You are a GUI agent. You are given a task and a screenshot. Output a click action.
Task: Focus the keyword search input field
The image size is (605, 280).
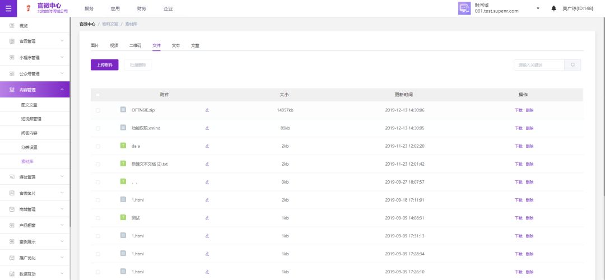[538, 65]
